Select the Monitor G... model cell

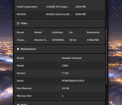(x=41, y=40)
